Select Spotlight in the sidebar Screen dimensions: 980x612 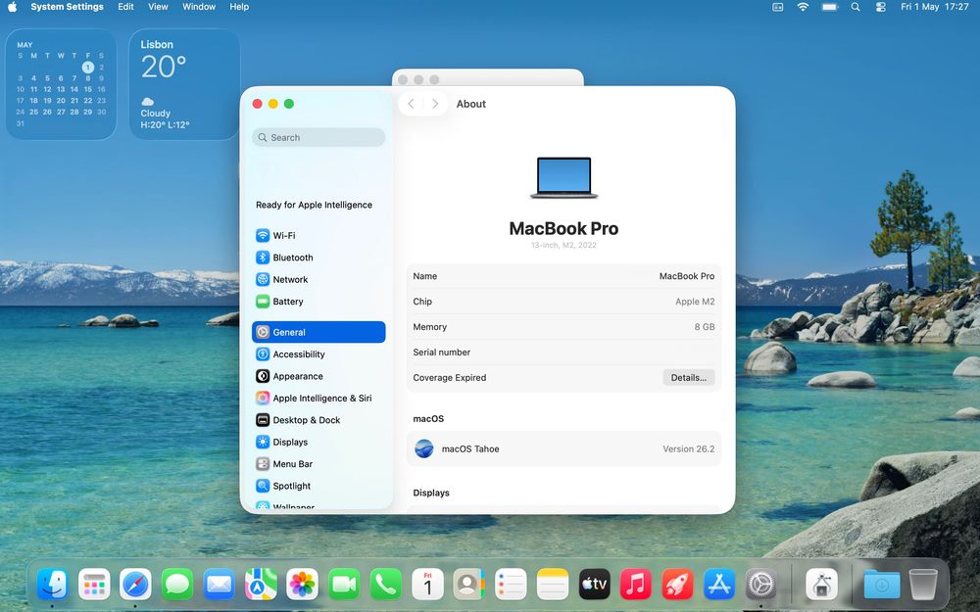318,486
